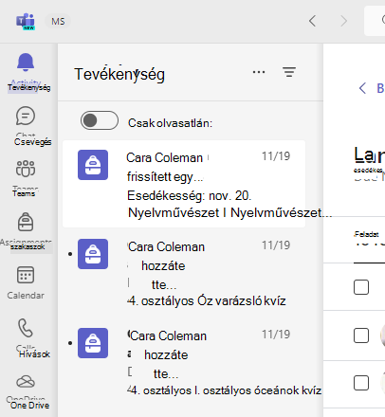The height and width of the screenshot is (417, 385).
Task: Open Hívások (Calls) phone icon
Action: tap(26, 328)
